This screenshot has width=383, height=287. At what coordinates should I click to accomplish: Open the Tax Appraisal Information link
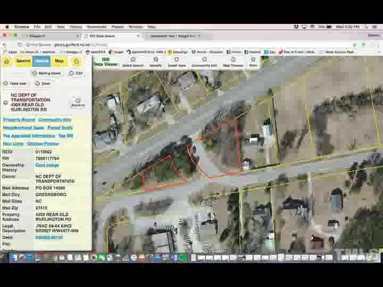tap(29, 136)
